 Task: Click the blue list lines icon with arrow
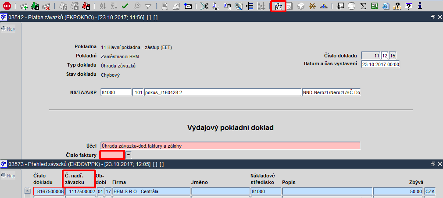click(250, 6)
